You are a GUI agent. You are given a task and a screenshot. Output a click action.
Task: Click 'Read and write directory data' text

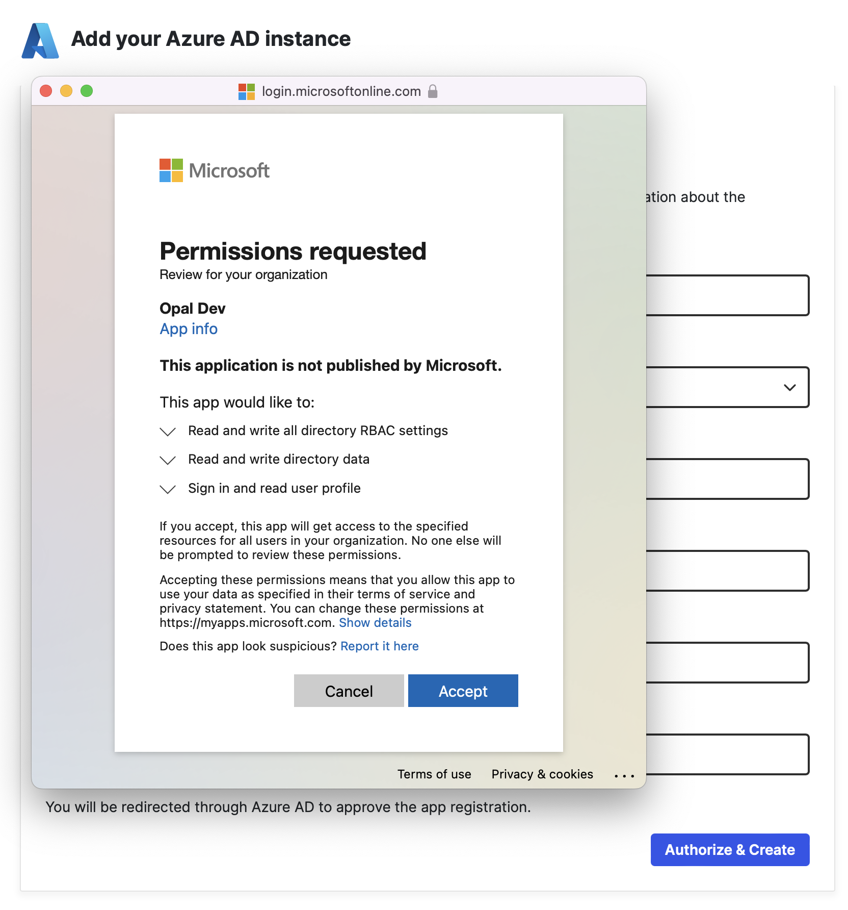[279, 460]
